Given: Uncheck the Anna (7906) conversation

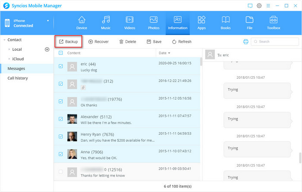Looking at the screenshot, I should 61,154.
